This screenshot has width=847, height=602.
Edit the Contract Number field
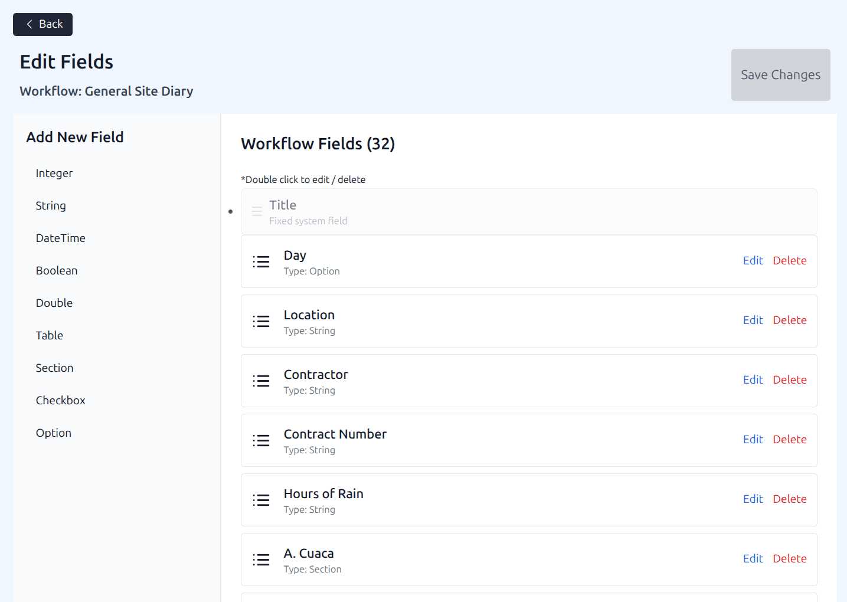753,440
